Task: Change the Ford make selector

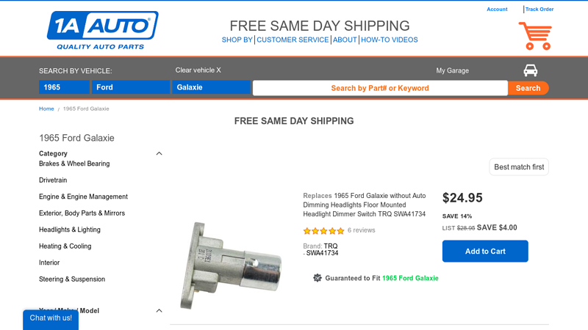Action: pyautogui.click(x=131, y=87)
